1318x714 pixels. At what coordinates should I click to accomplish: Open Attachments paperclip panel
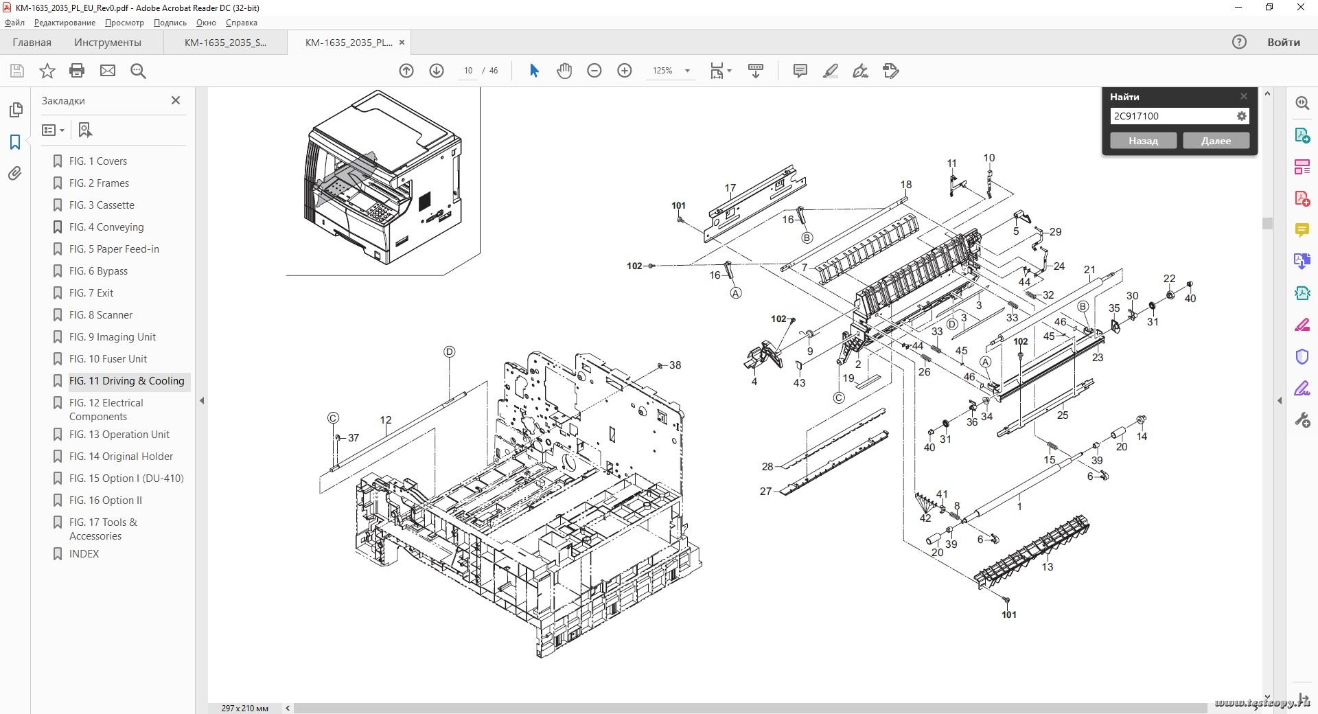coord(15,174)
